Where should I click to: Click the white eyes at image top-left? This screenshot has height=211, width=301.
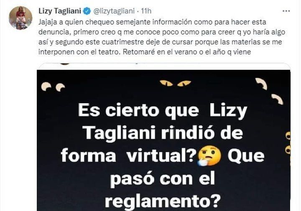[53, 87]
